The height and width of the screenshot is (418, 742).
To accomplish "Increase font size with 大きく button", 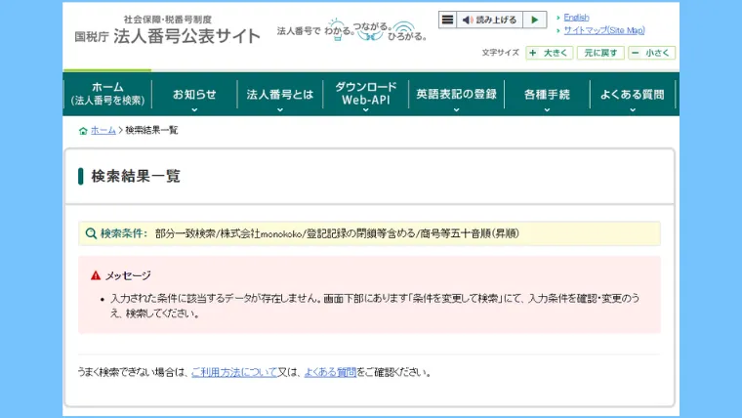I will (x=550, y=53).
